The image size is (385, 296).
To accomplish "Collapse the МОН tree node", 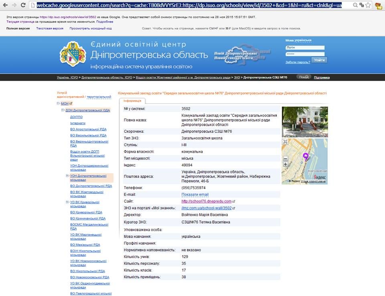I will [x=59, y=103].
